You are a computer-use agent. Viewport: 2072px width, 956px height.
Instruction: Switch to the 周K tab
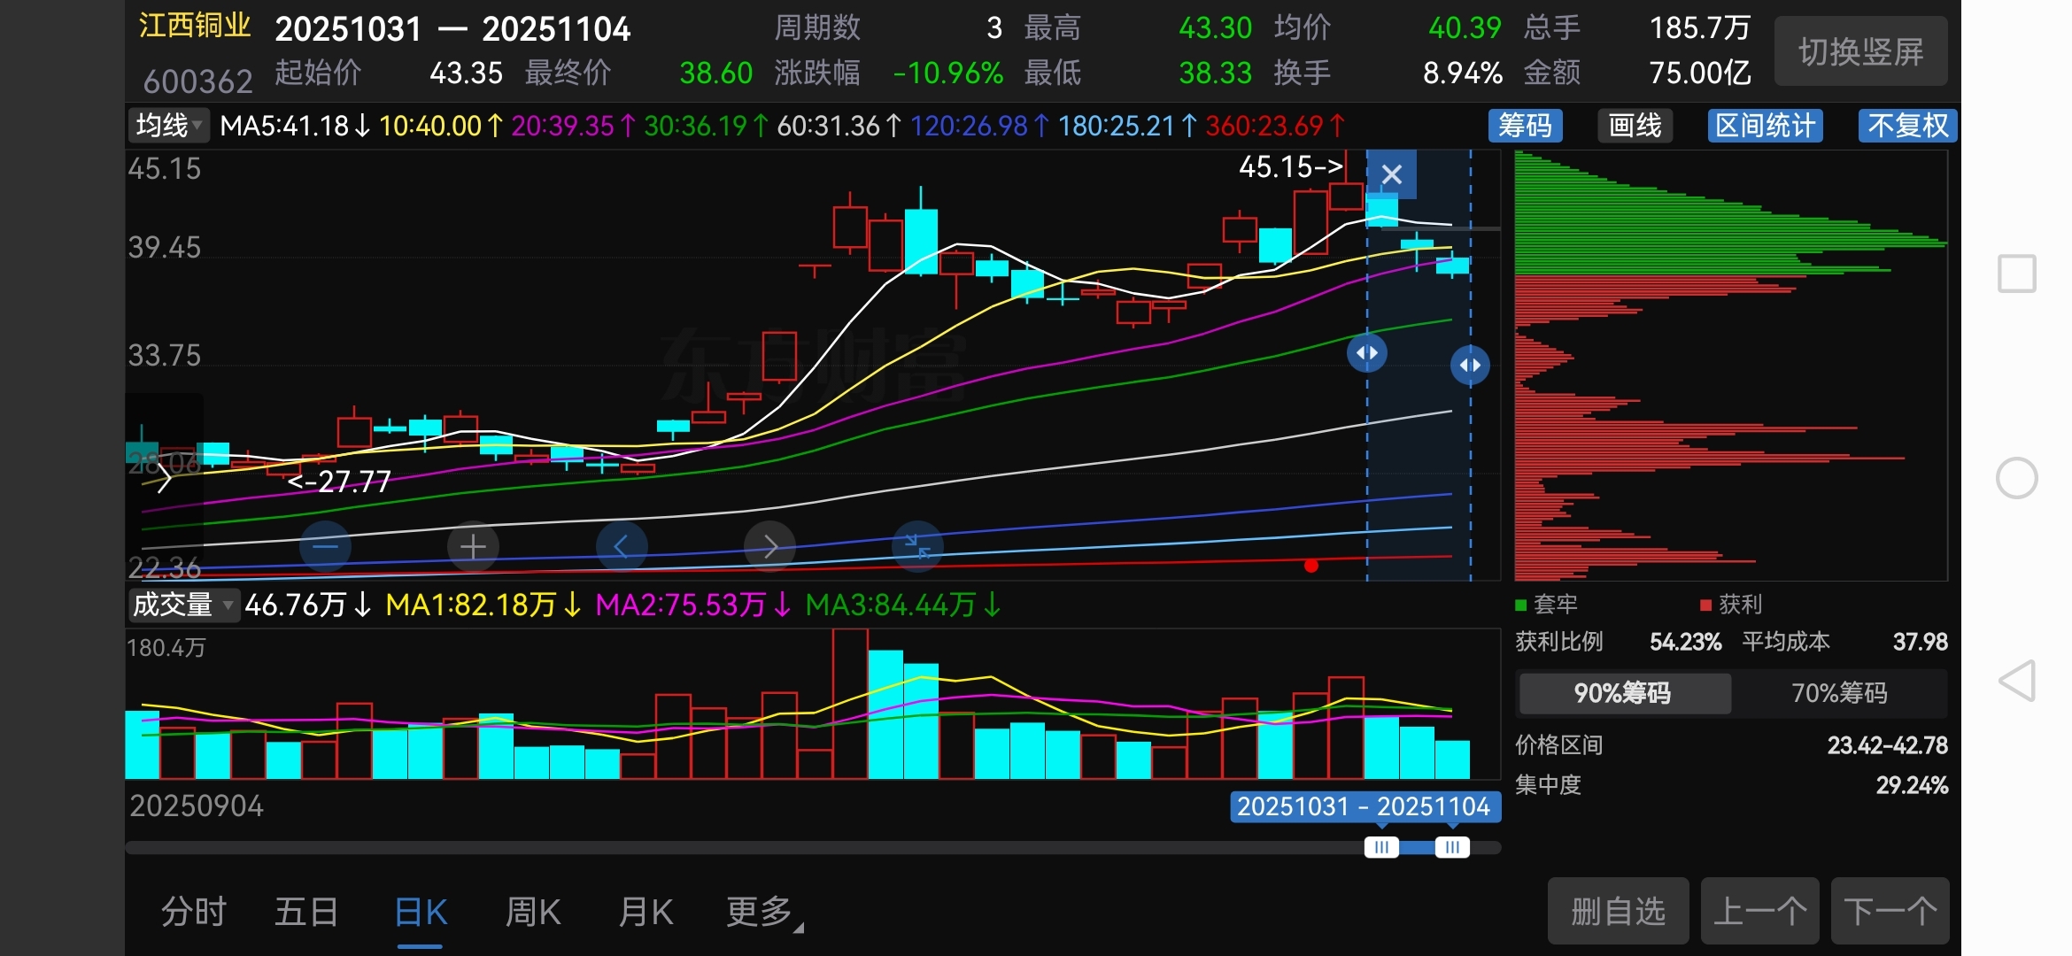pyautogui.click(x=532, y=912)
